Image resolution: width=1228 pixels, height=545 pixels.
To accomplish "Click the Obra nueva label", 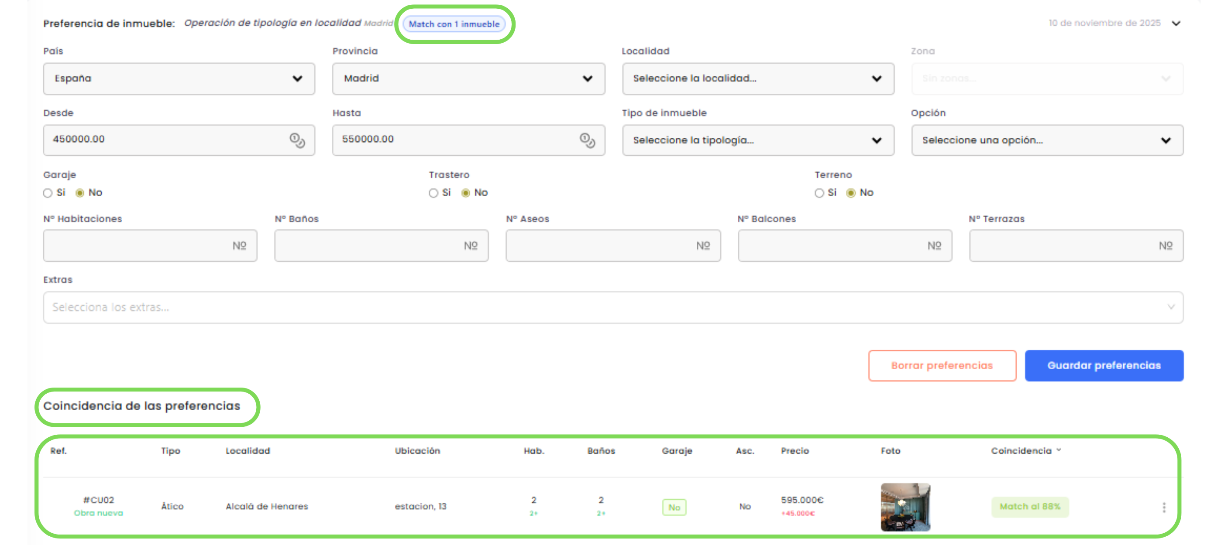I will (98, 513).
